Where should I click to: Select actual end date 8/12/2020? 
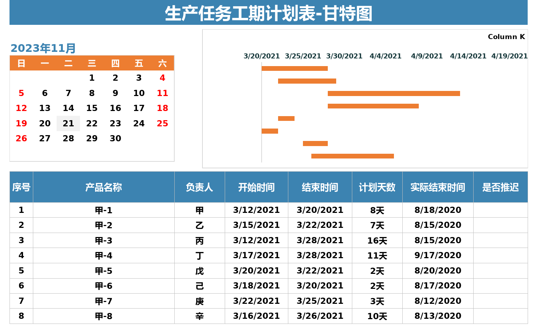(438, 301)
